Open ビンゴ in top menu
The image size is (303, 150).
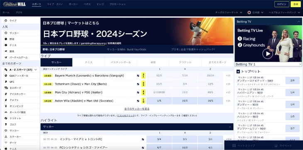pos(100,4)
